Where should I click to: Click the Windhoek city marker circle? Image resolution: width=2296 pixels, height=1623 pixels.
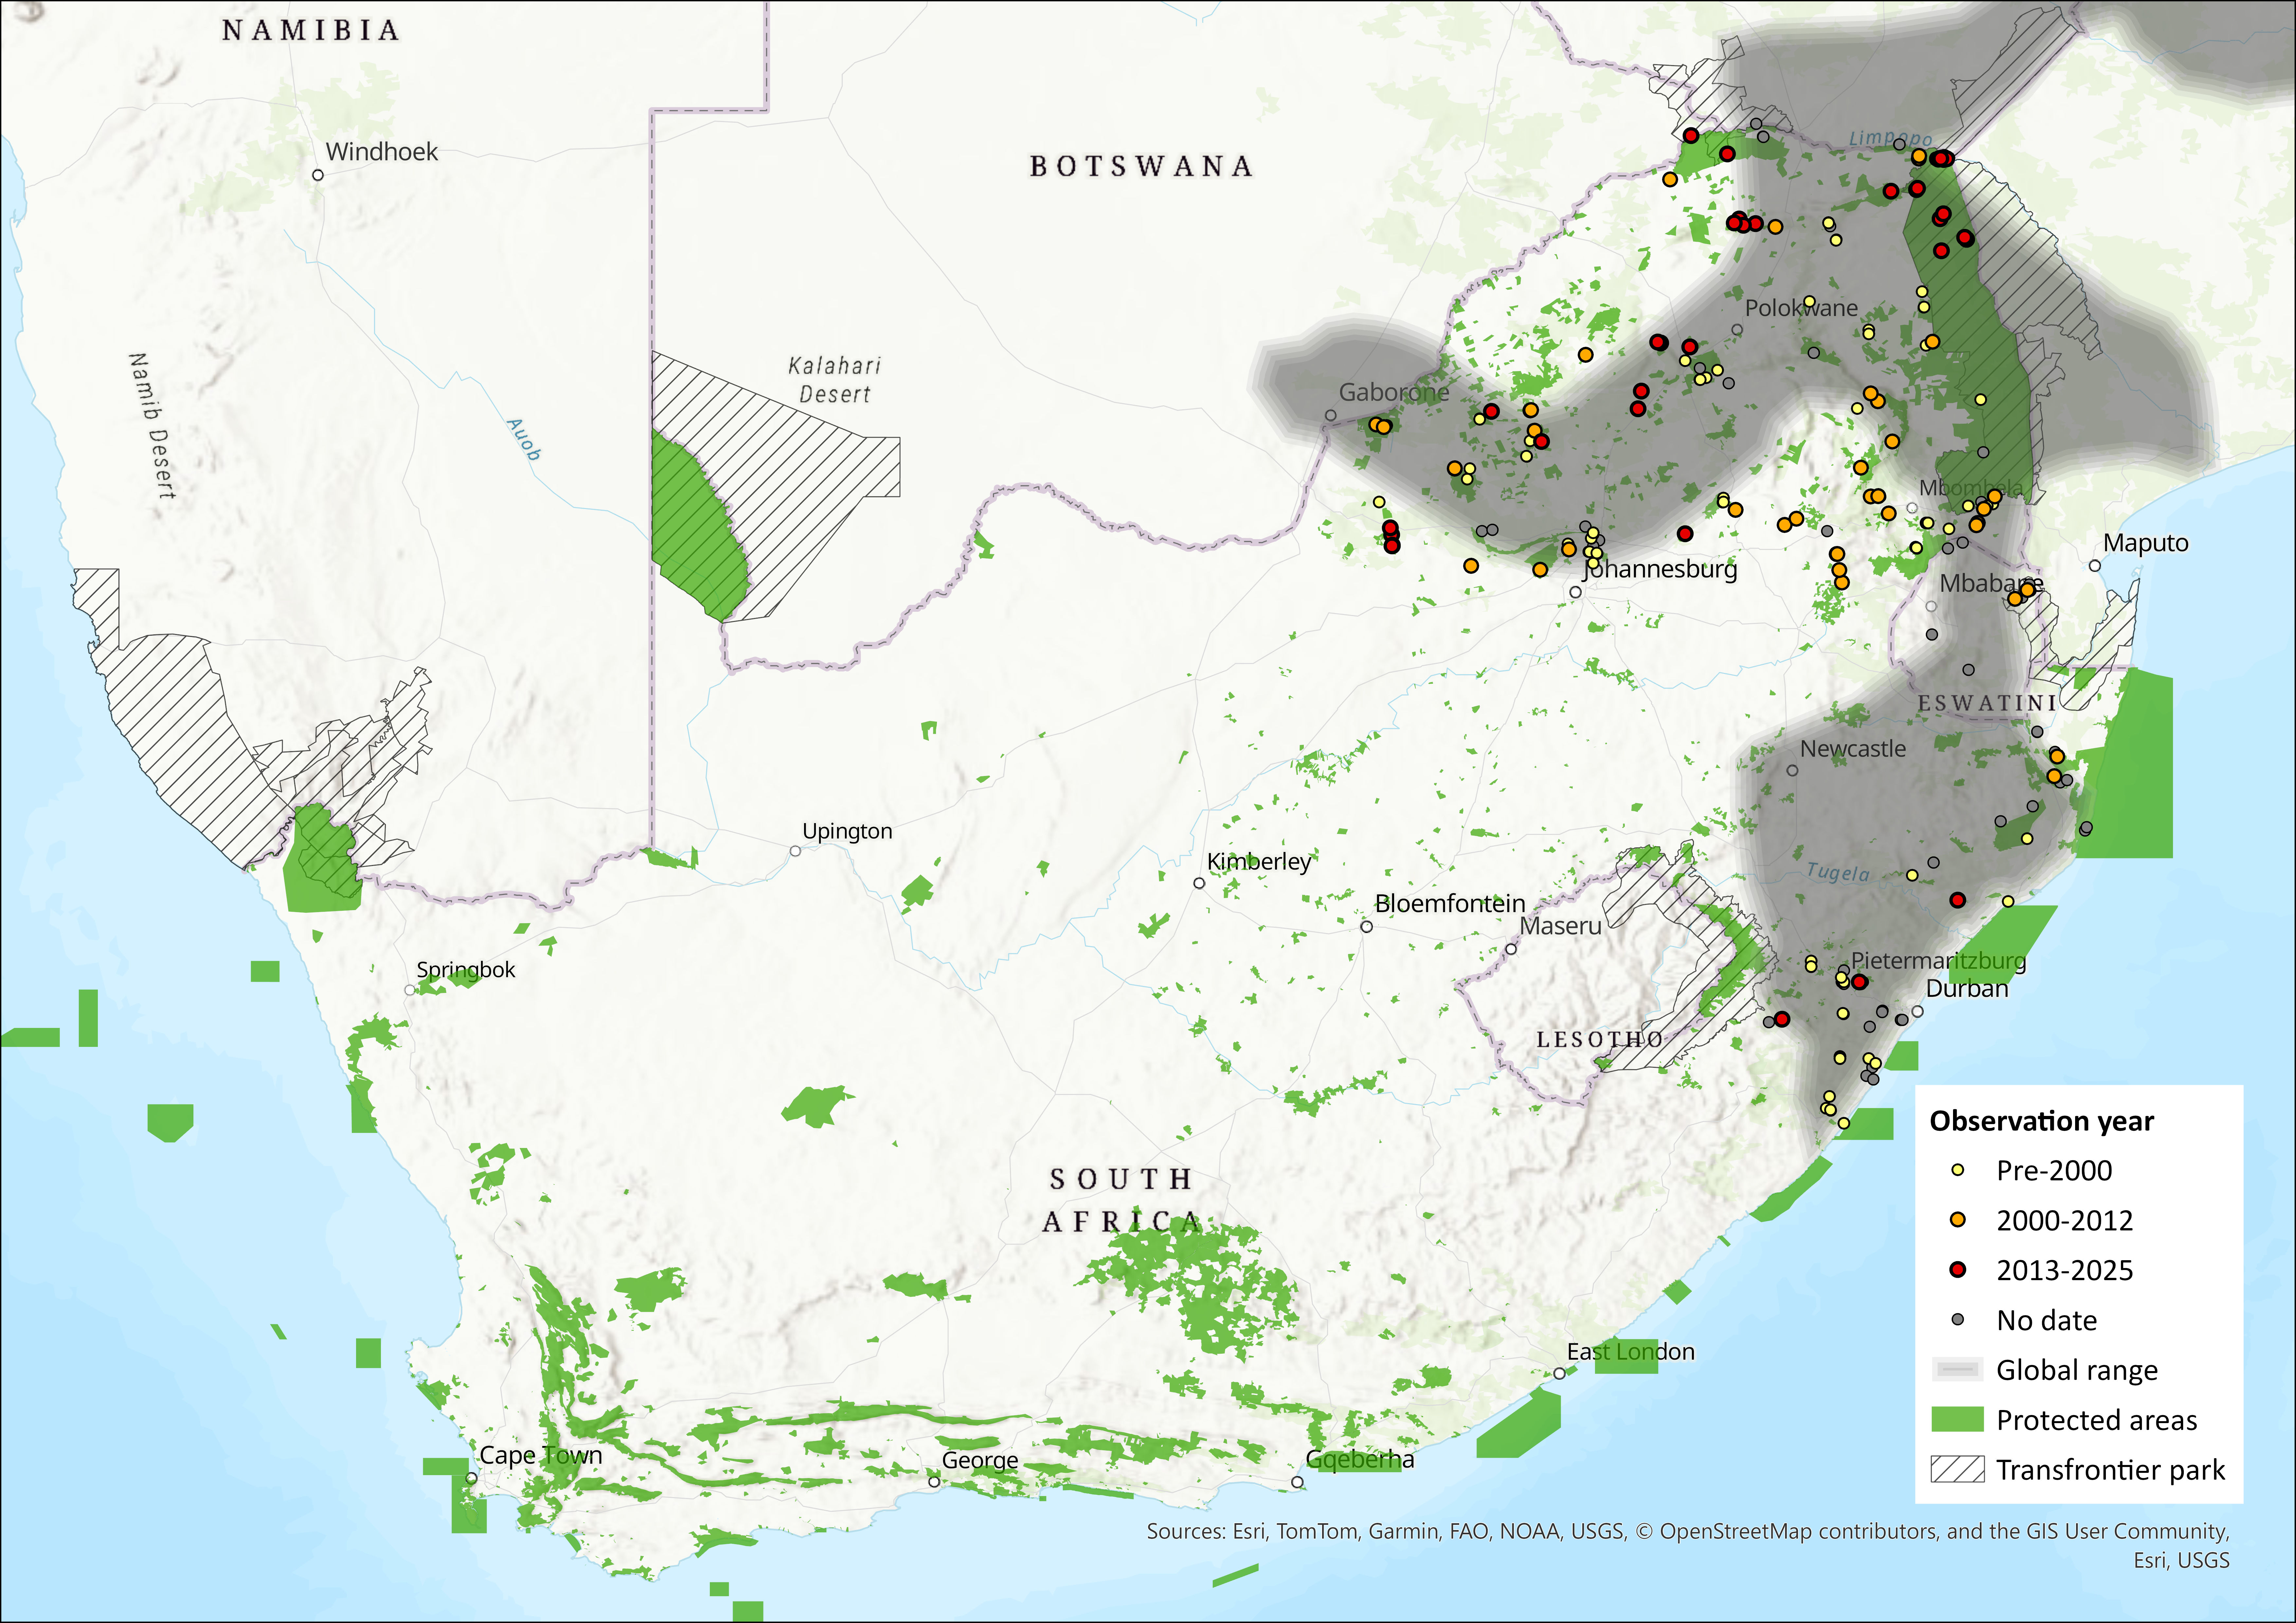pos(318,175)
